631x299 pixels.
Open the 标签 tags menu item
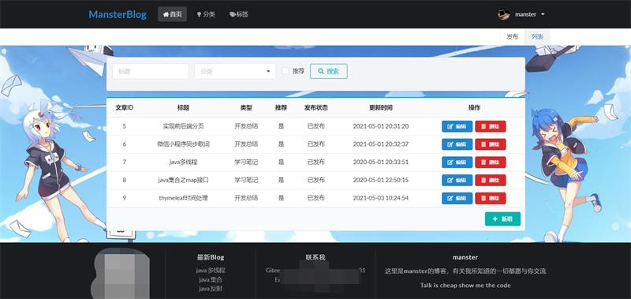pyautogui.click(x=239, y=14)
